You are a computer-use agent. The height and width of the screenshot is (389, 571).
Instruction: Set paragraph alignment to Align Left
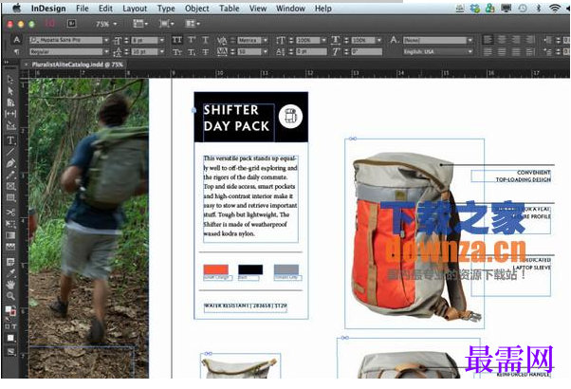488,40
